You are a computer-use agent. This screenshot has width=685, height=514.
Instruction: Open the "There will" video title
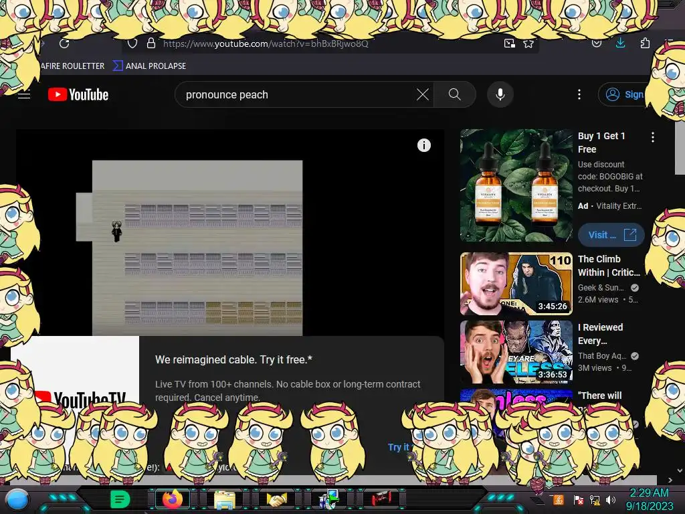pyautogui.click(x=599, y=396)
